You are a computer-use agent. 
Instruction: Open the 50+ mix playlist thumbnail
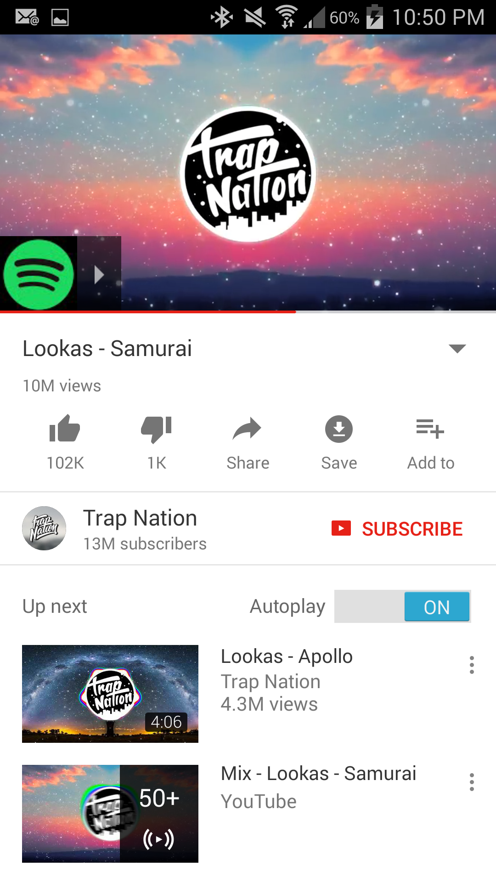click(x=110, y=814)
